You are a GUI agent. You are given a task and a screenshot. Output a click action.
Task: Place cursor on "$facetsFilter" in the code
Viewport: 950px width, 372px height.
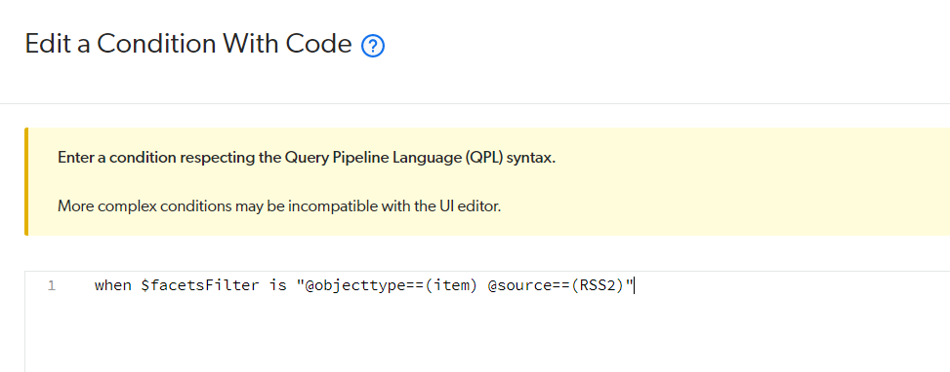point(200,285)
